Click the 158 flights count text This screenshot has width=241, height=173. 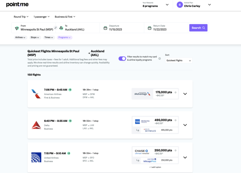pyautogui.click(x=34, y=75)
